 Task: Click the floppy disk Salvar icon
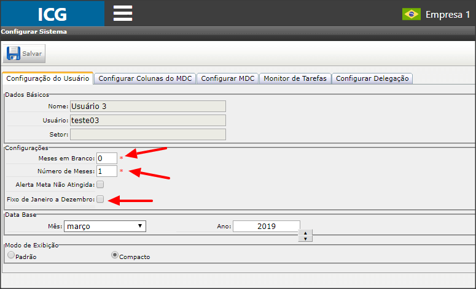14,53
